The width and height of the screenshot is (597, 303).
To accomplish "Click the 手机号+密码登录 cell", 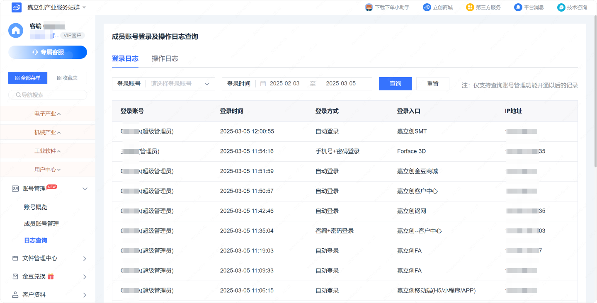I will 337,151.
